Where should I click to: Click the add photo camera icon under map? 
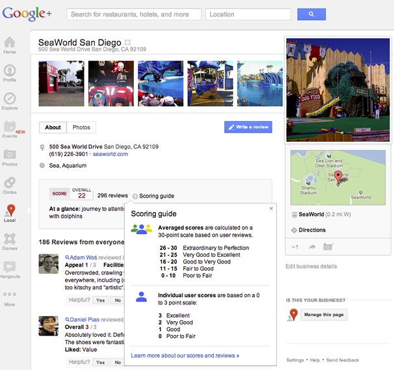click(x=328, y=246)
